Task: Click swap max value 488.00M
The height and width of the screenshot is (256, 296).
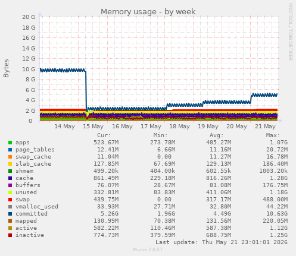Action: pyautogui.click(x=275, y=200)
